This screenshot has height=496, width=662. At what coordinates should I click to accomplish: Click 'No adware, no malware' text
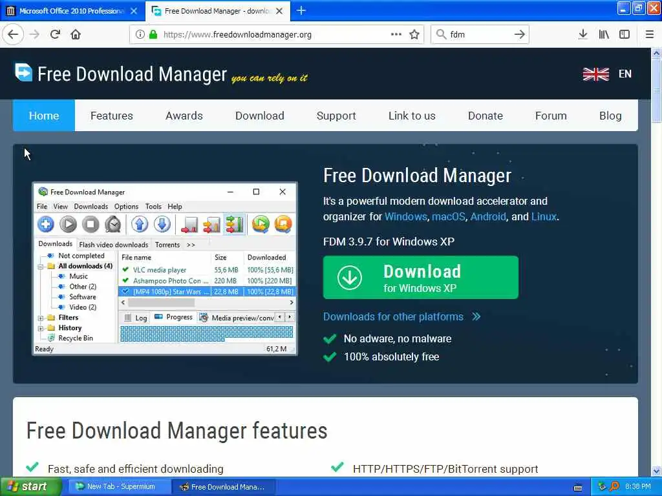(x=398, y=338)
